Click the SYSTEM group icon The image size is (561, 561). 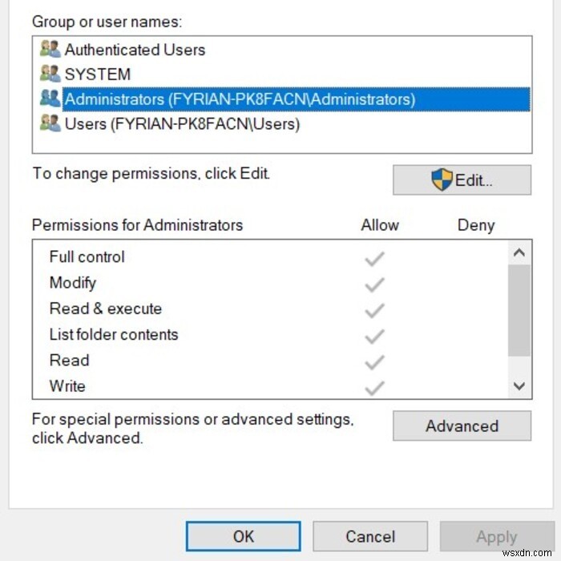click(50, 75)
